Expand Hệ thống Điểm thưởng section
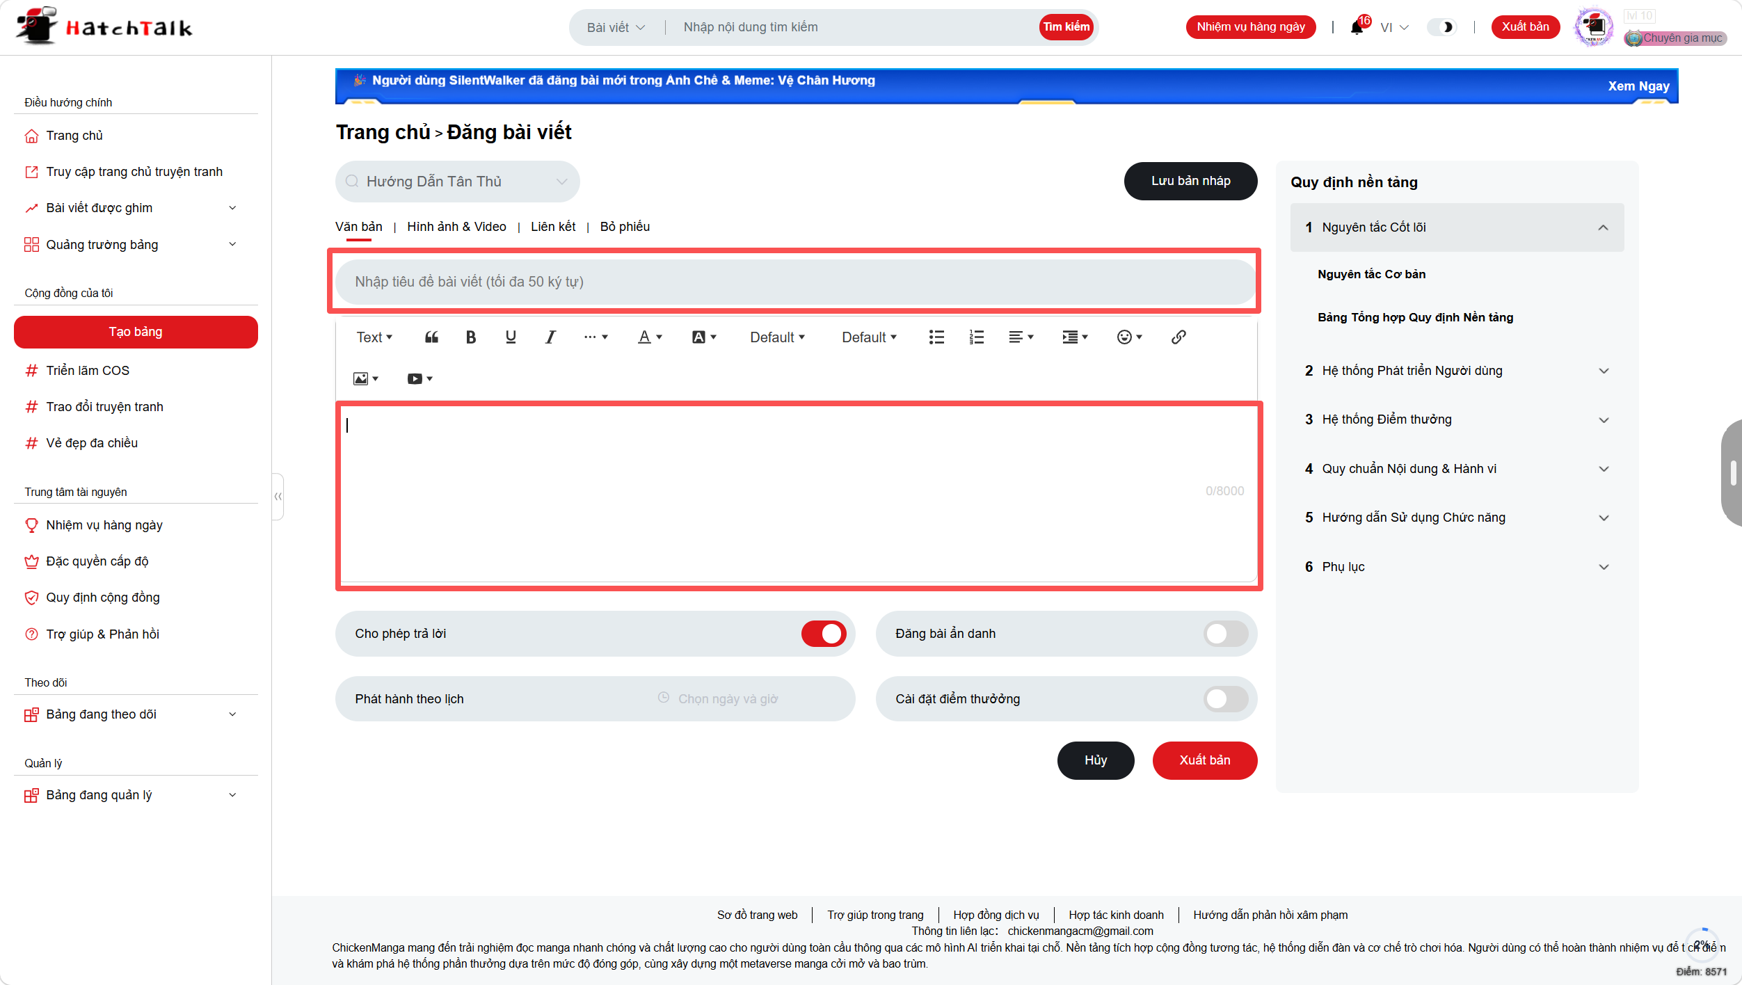The image size is (1742, 985). (1457, 419)
